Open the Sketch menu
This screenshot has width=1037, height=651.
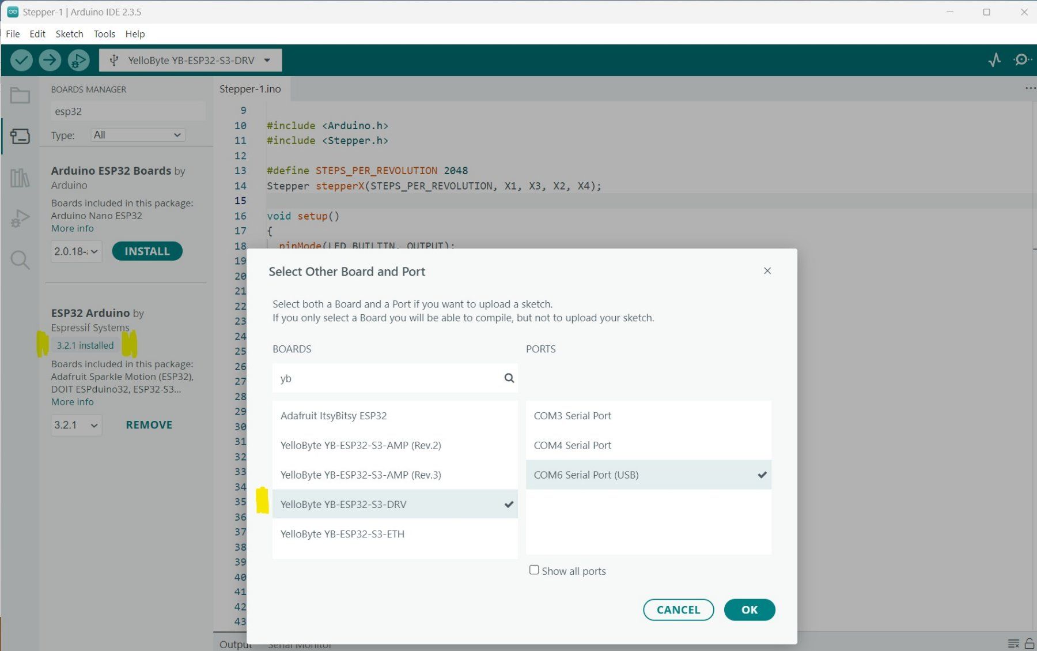(69, 34)
